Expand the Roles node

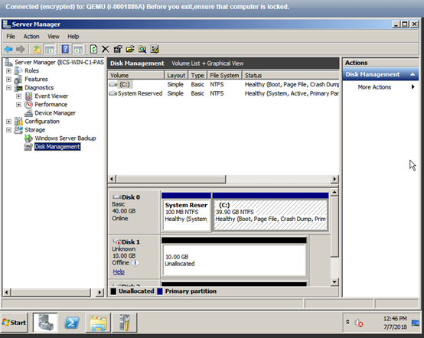pos(8,71)
